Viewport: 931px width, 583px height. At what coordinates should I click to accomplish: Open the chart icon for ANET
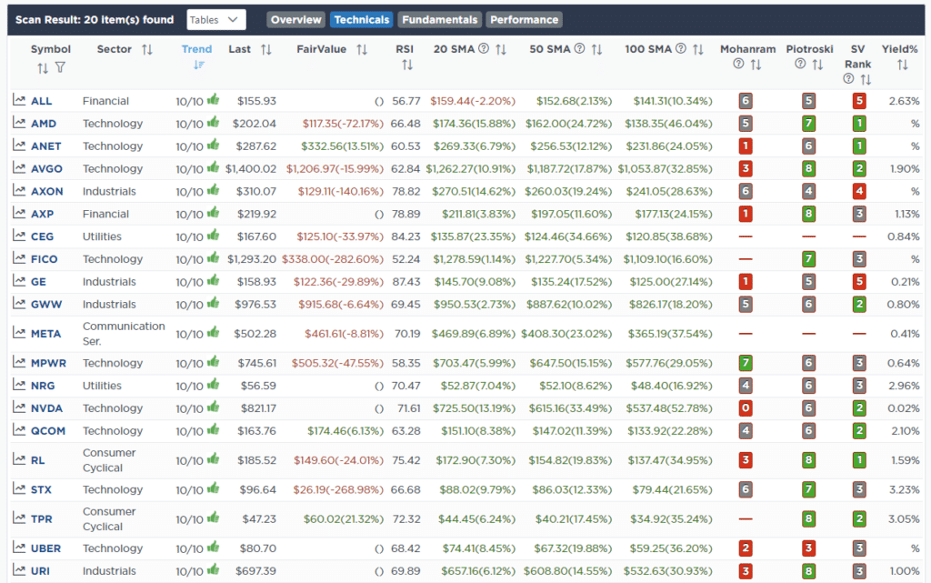click(x=19, y=146)
